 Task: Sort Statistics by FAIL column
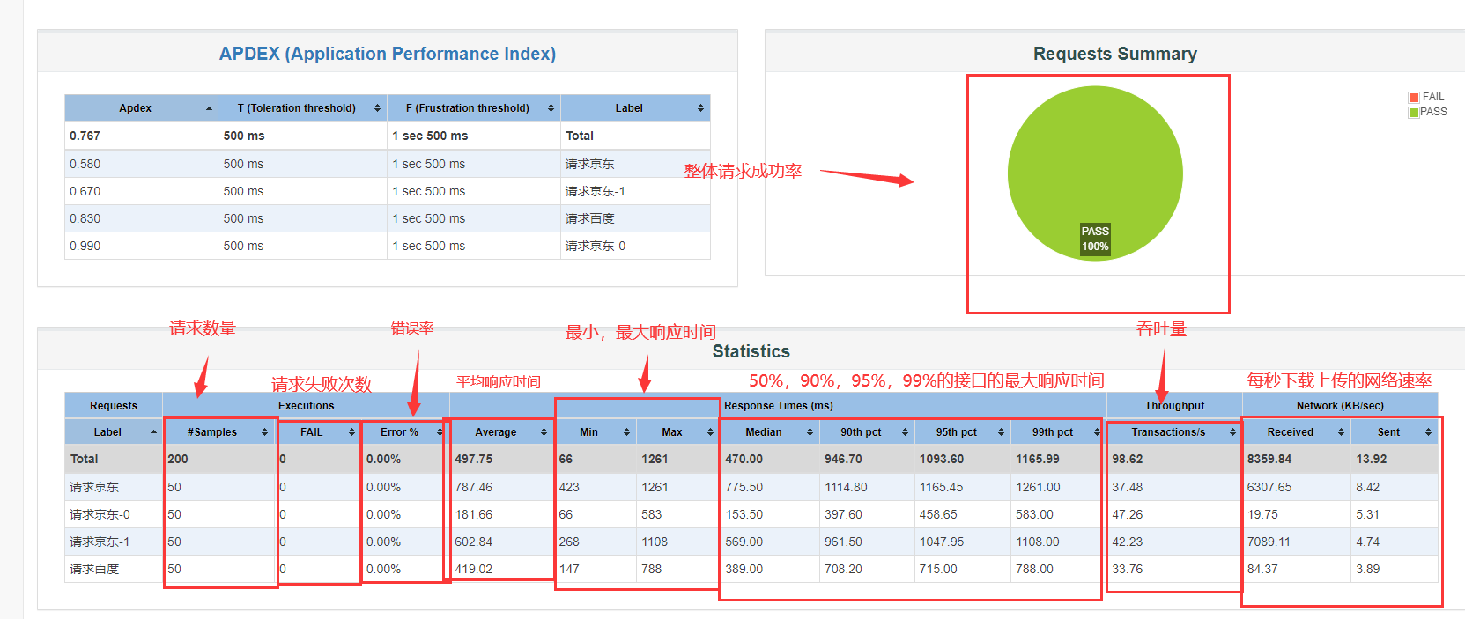pos(318,432)
